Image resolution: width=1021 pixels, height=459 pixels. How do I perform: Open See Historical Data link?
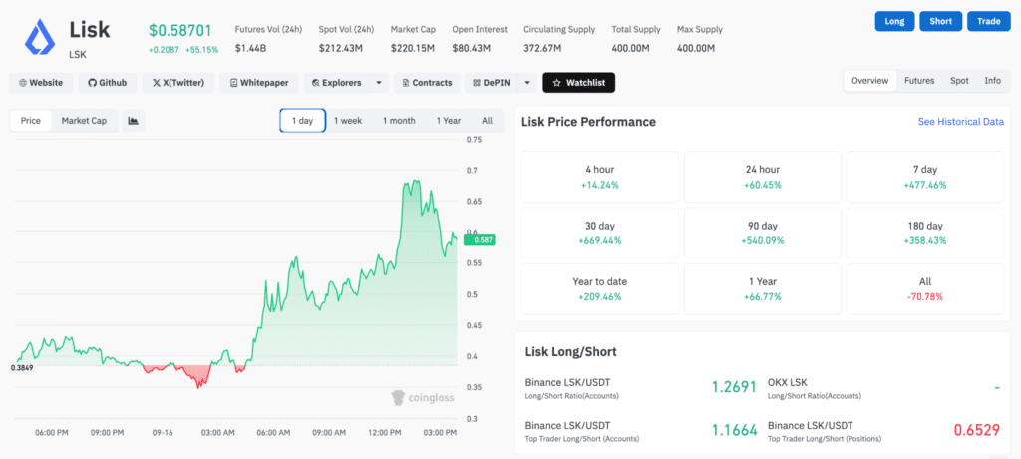[x=961, y=122]
